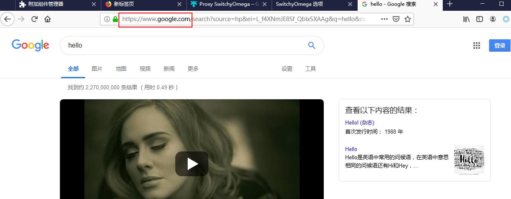Open page actions three-dot menu
The height and width of the screenshot is (199, 511).
pos(384,19)
